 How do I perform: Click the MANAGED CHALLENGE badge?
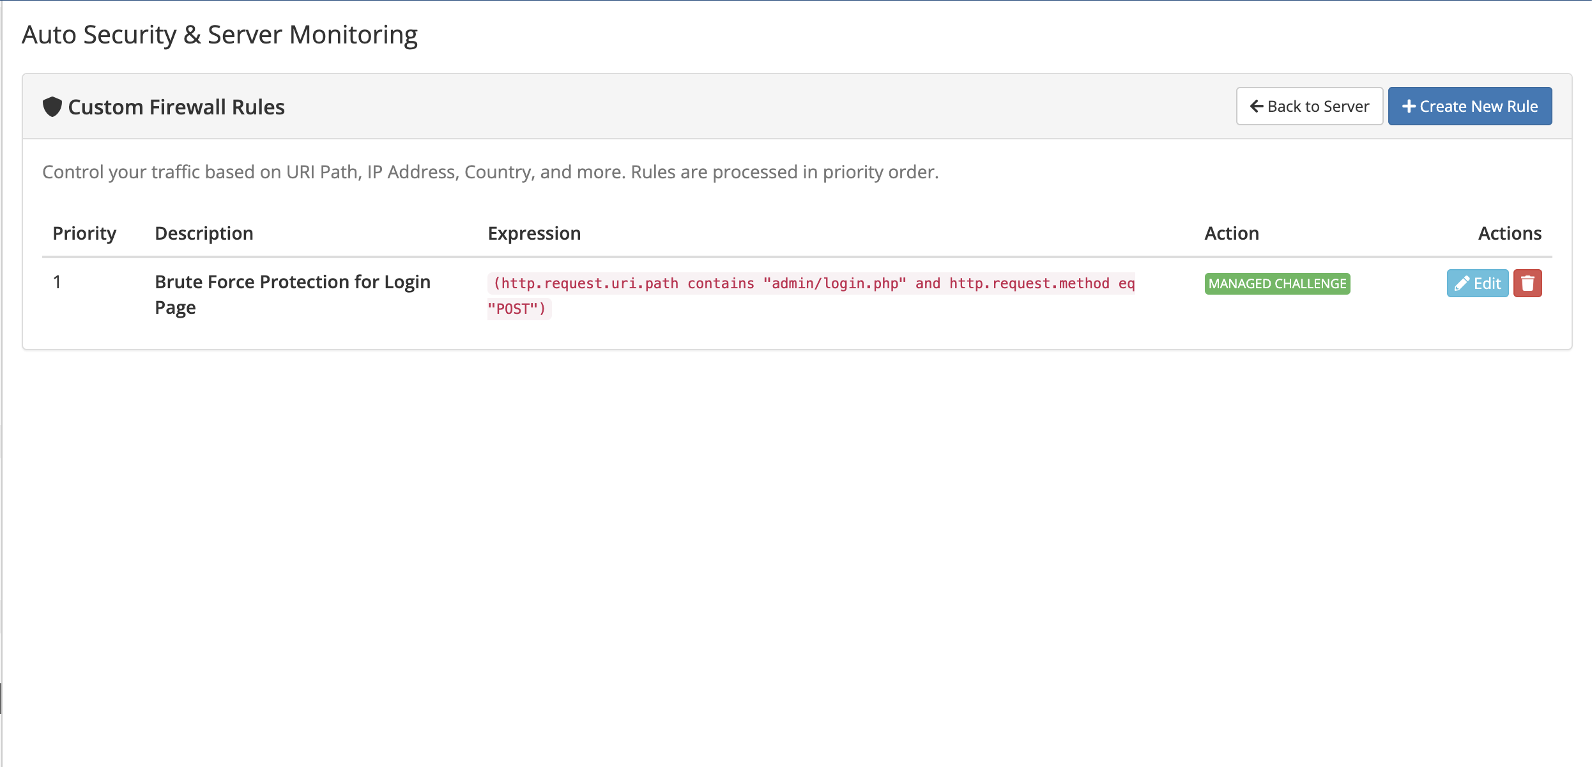point(1278,283)
